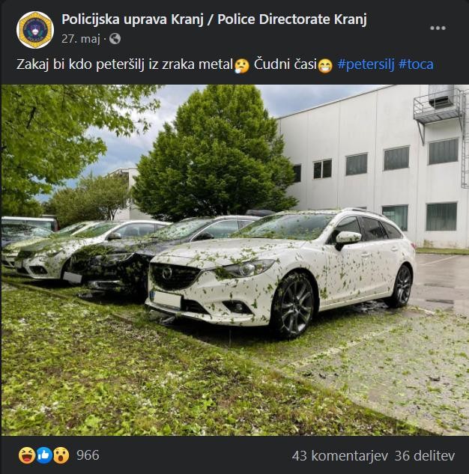
Task: Open the 27. maj post timestamp
Action: tap(81, 39)
